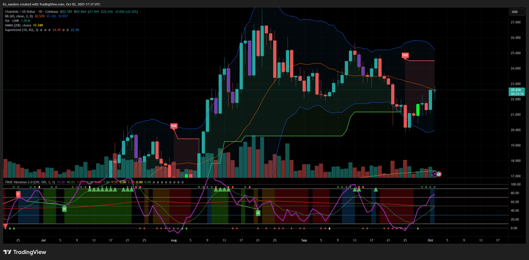Select the Vol · LINK indicator legend
The image size is (529, 260).
point(12,21)
